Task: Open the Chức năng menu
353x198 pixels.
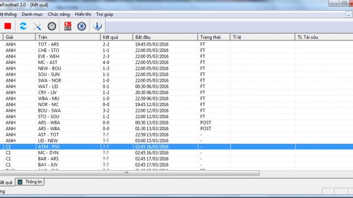Action: click(x=59, y=14)
